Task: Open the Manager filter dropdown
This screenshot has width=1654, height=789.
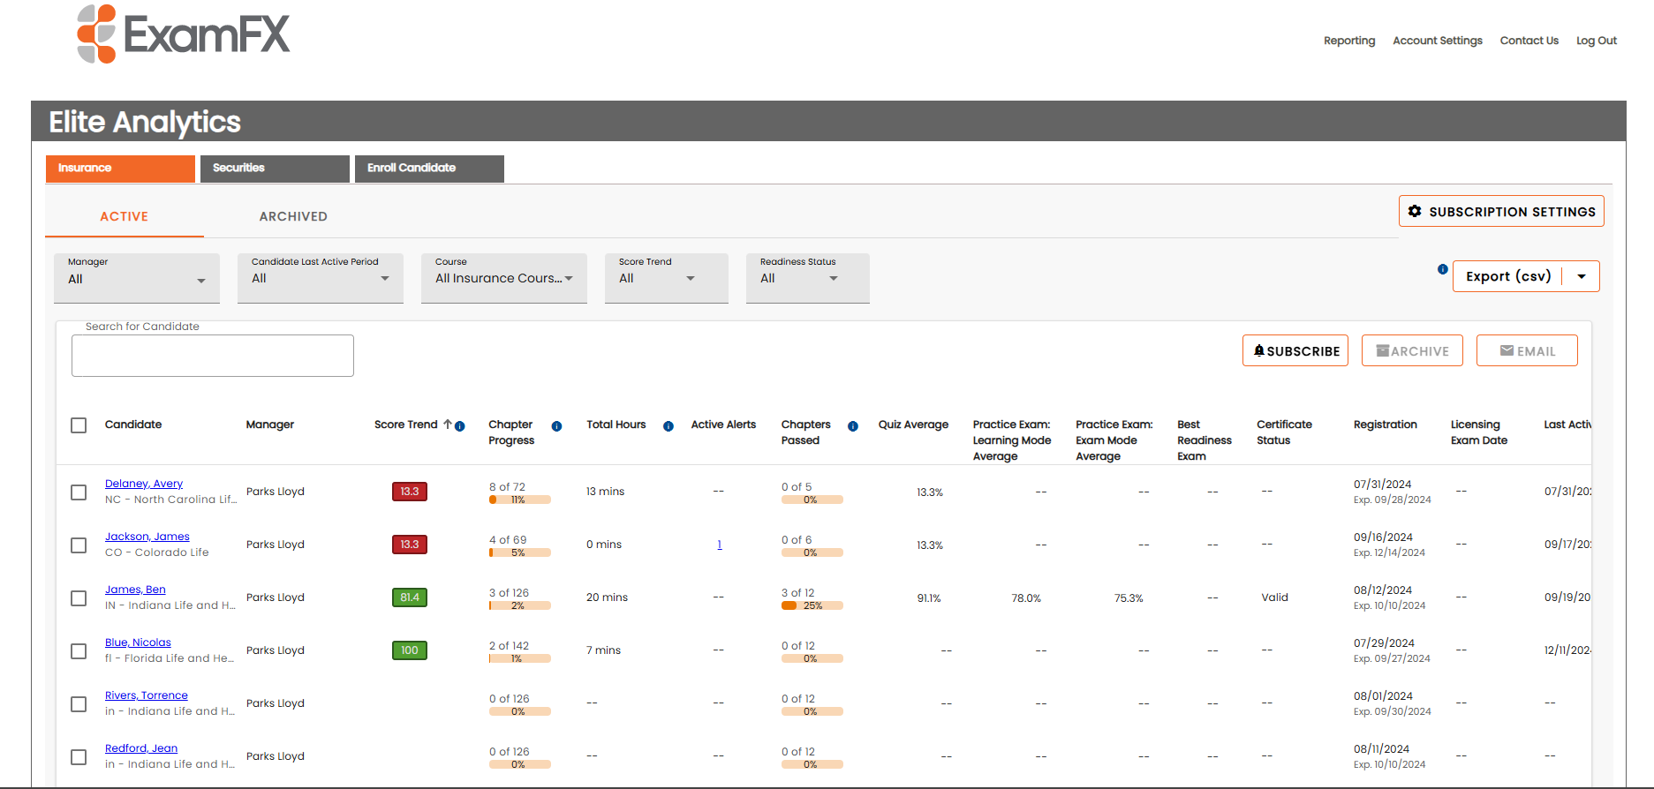Action: [137, 279]
